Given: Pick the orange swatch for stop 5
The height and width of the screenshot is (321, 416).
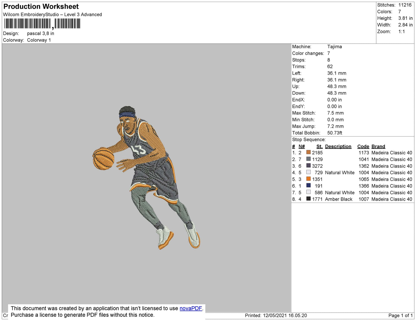Looking at the screenshot, I should point(308,179).
